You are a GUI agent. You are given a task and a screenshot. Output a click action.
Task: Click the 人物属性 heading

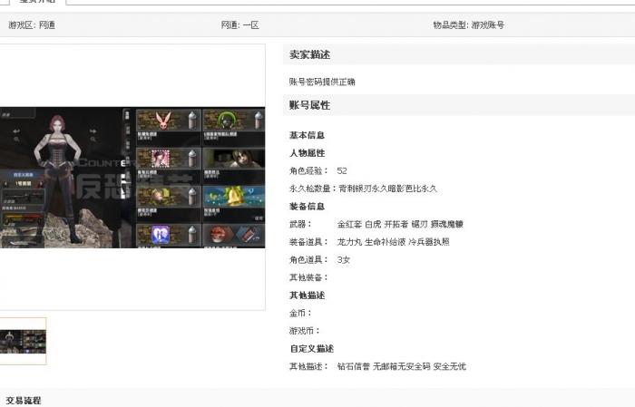click(307, 153)
